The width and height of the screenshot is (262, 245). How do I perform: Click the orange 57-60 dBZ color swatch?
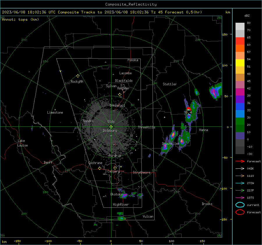[240, 48]
